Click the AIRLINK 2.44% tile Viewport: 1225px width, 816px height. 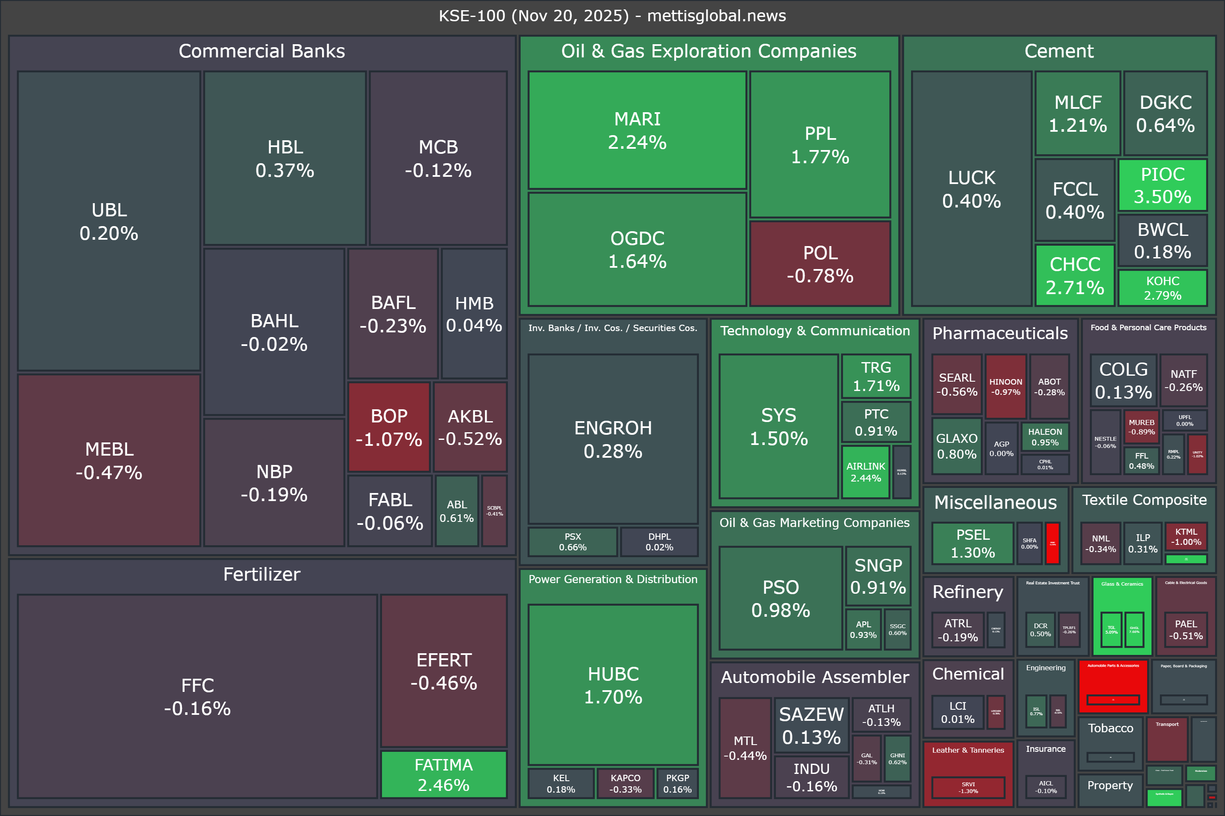tap(865, 472)
